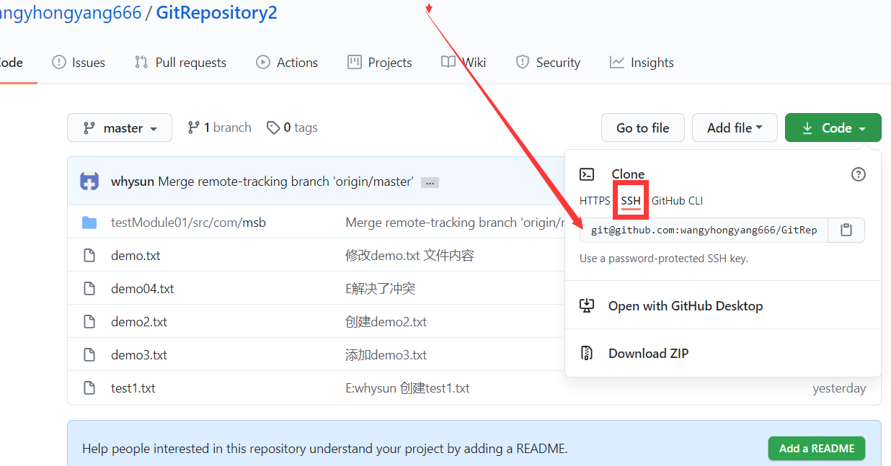The width and height of the screenshot is (891, 466).
Task: Click the Download ZIP file icon
Action: [587, 354]
